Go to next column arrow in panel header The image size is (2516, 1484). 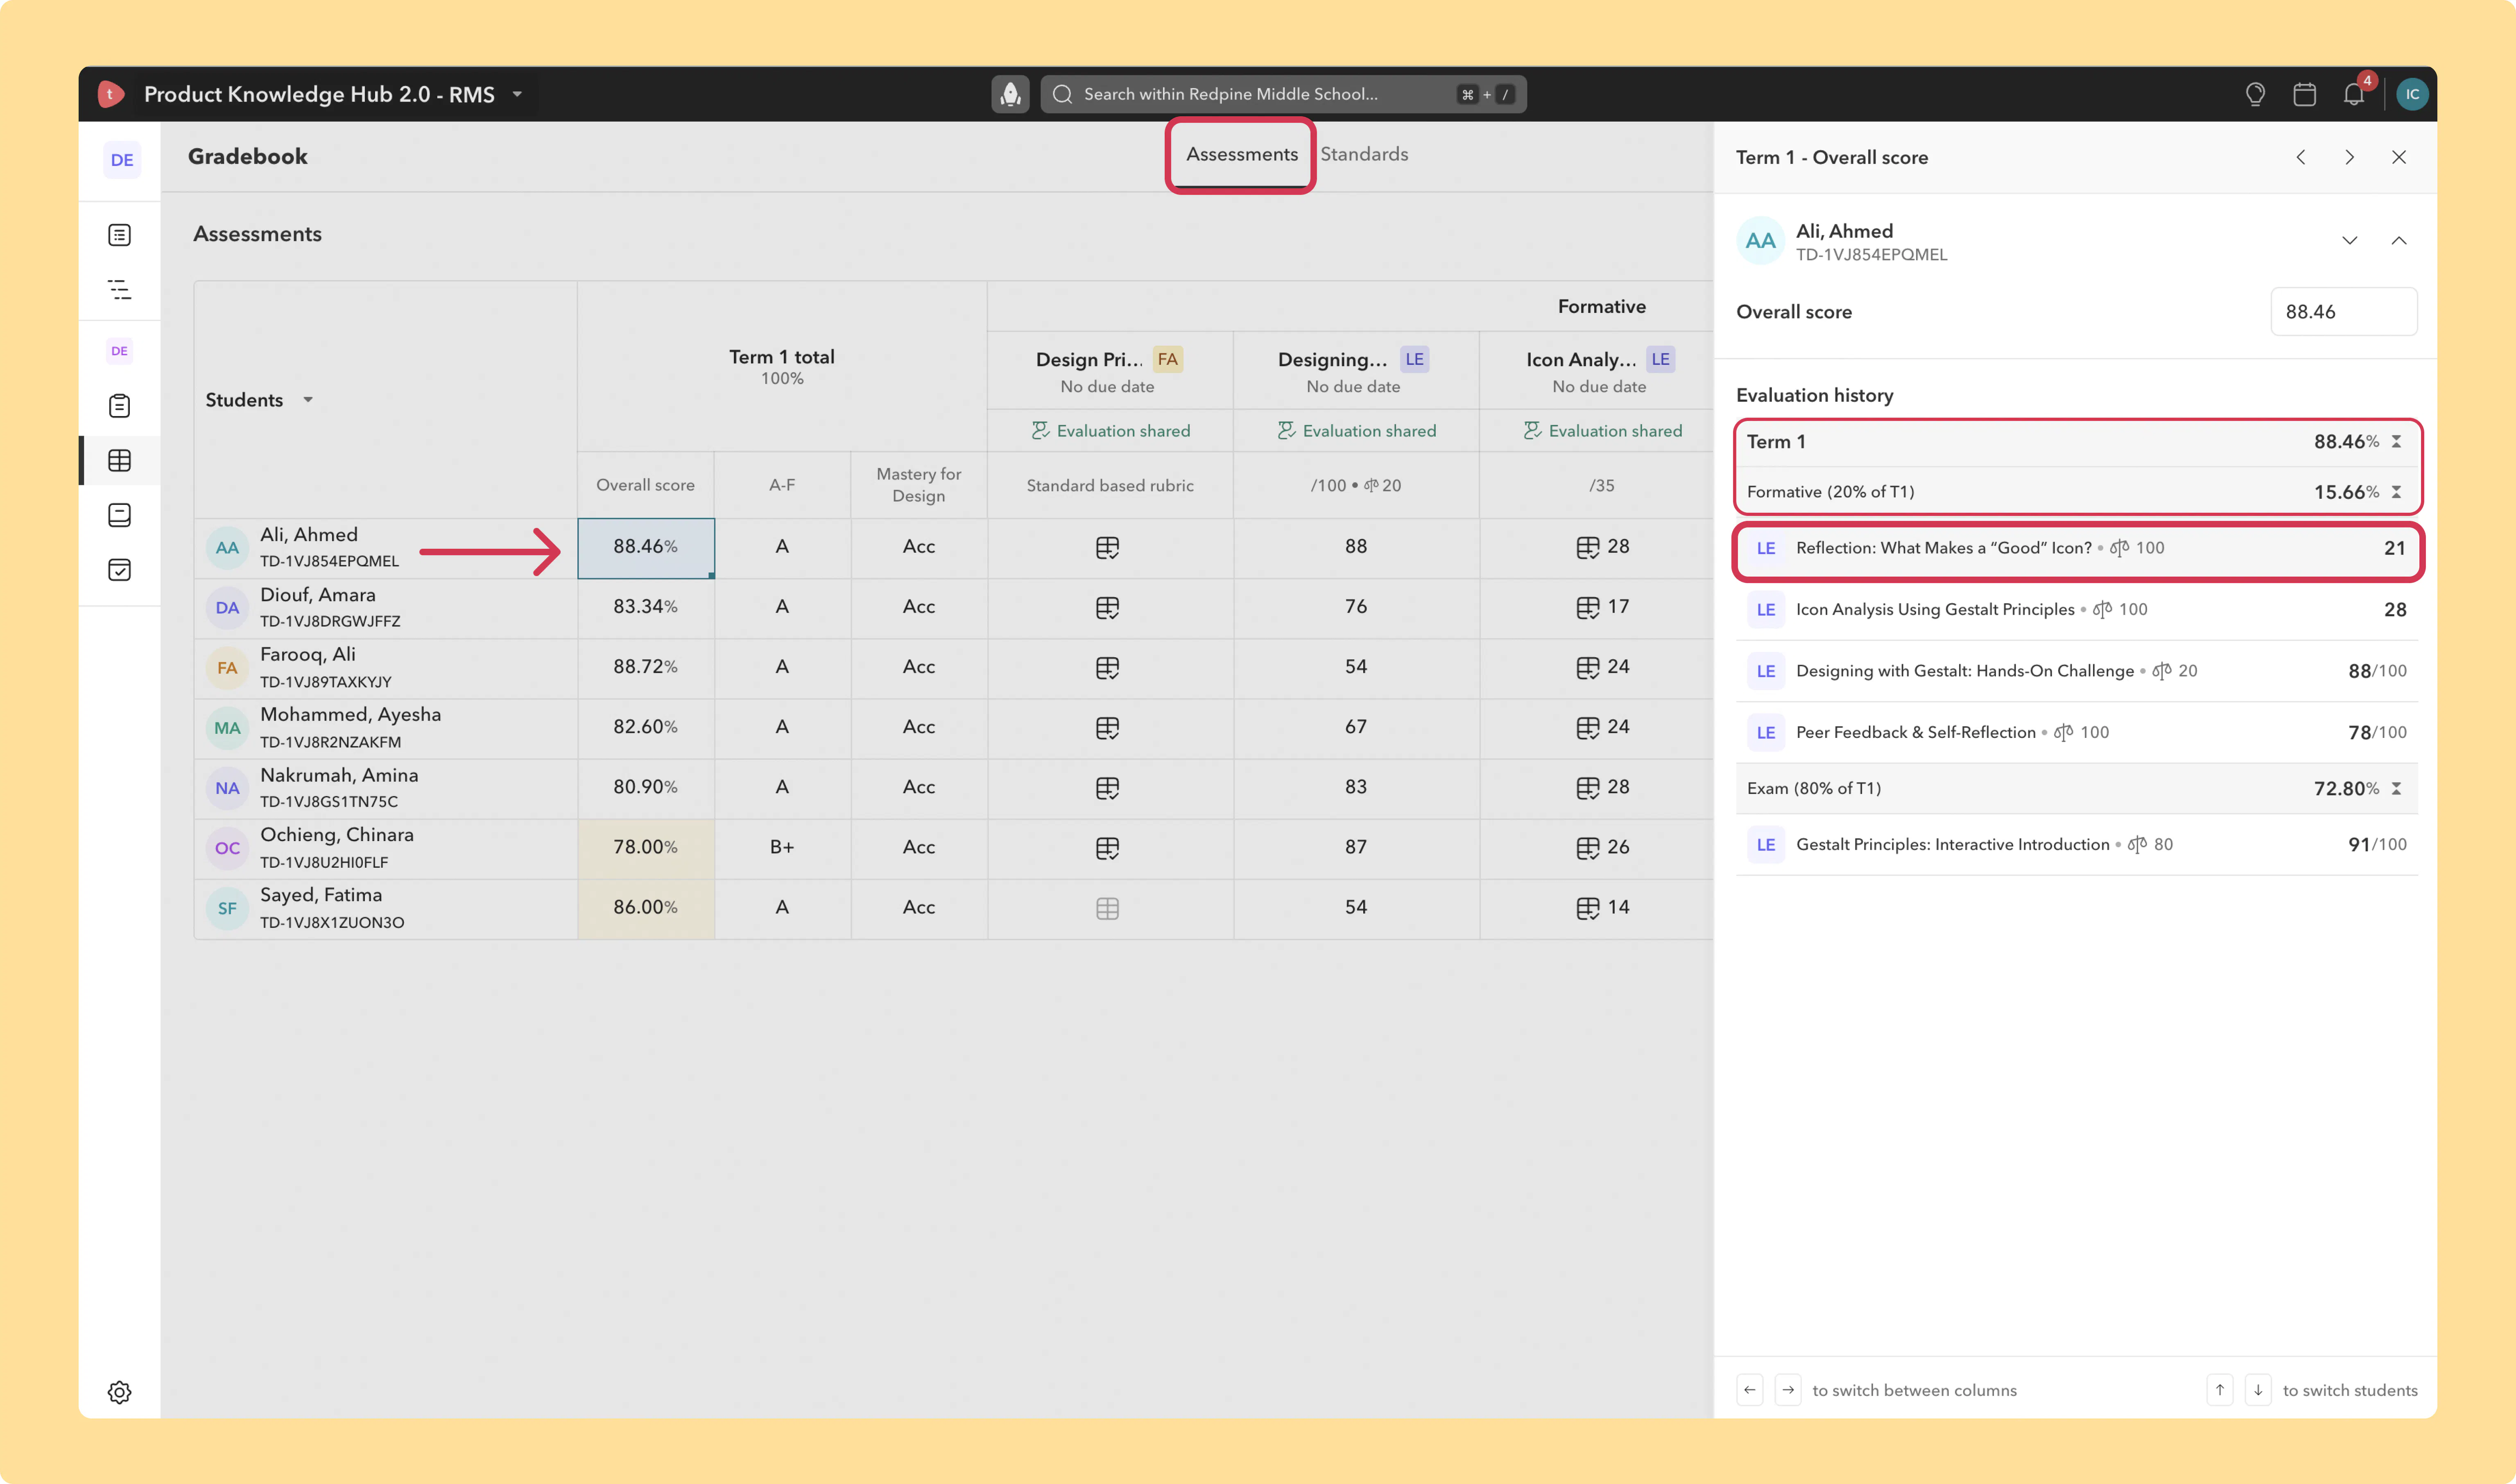(x=2349, y=157)
